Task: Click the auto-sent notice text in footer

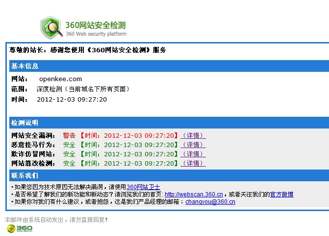Action: click(56, 219)
